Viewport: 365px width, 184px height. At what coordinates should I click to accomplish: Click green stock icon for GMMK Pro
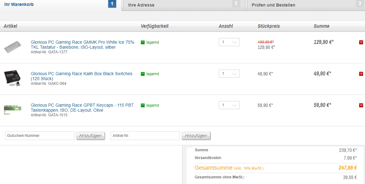tap(143, 42)
